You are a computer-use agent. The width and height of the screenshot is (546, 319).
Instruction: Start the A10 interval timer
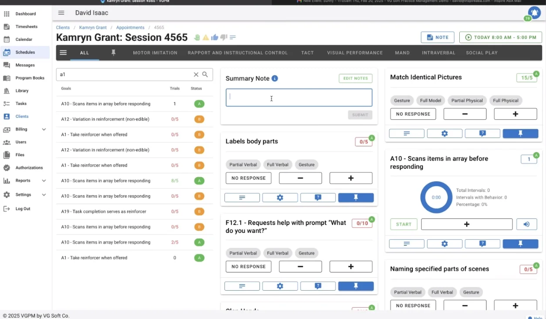click(x=404, y=224)
